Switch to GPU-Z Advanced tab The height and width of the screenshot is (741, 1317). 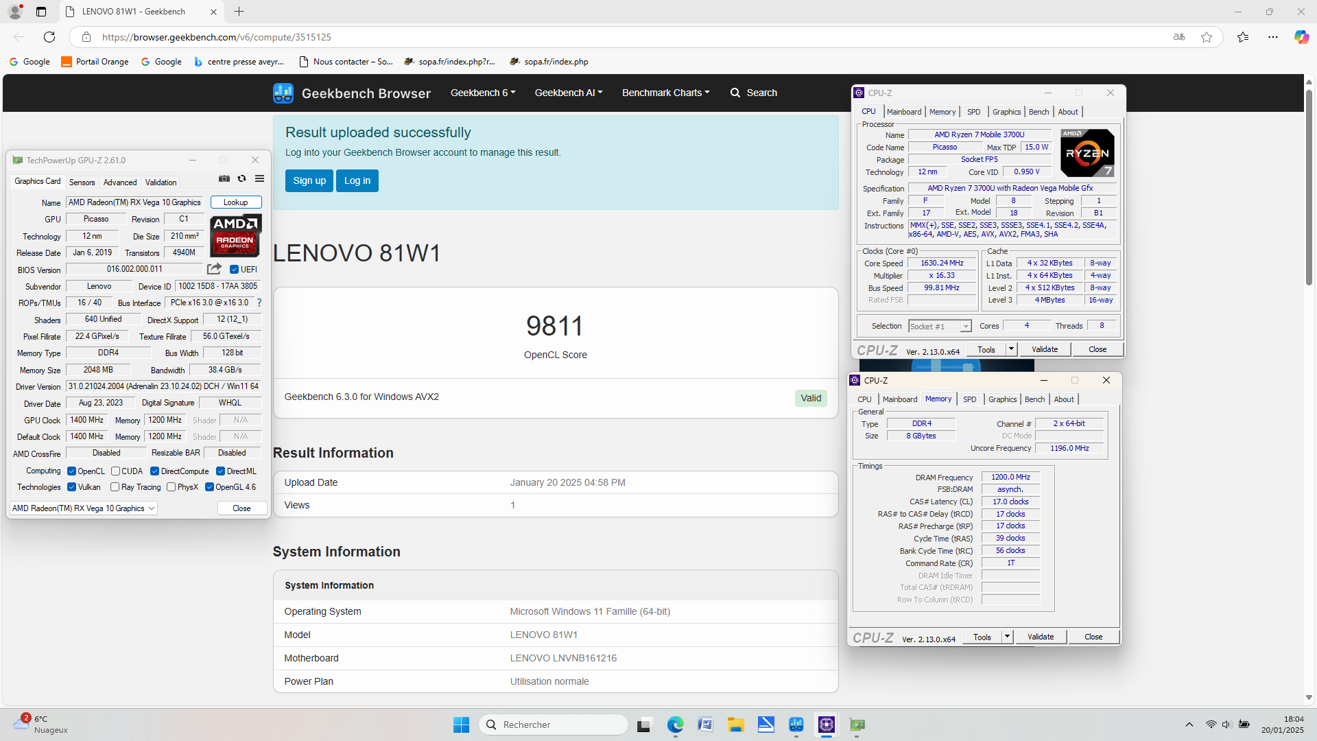coord(120,183)
